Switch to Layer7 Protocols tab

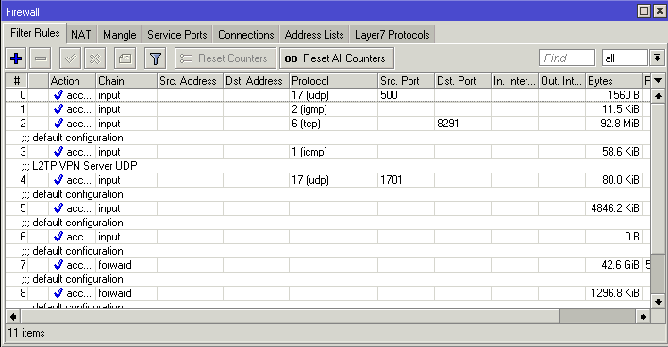[392, 35]
